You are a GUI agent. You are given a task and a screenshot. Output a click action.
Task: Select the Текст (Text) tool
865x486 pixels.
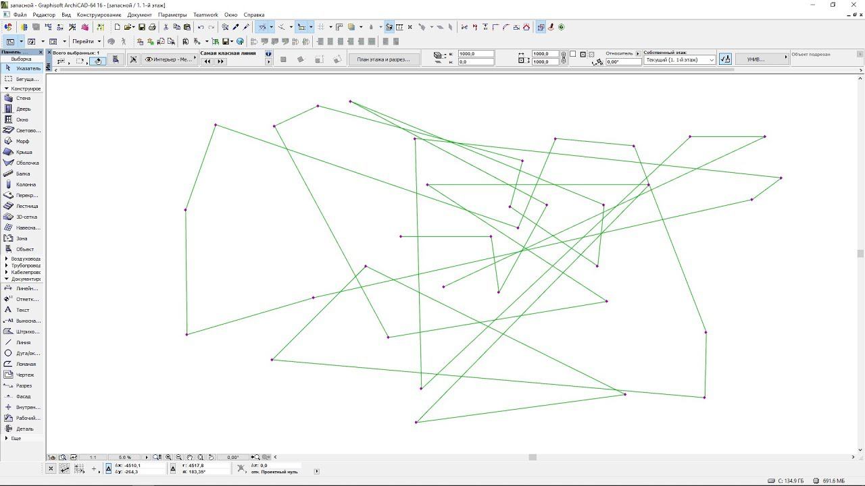pos(22,310)
